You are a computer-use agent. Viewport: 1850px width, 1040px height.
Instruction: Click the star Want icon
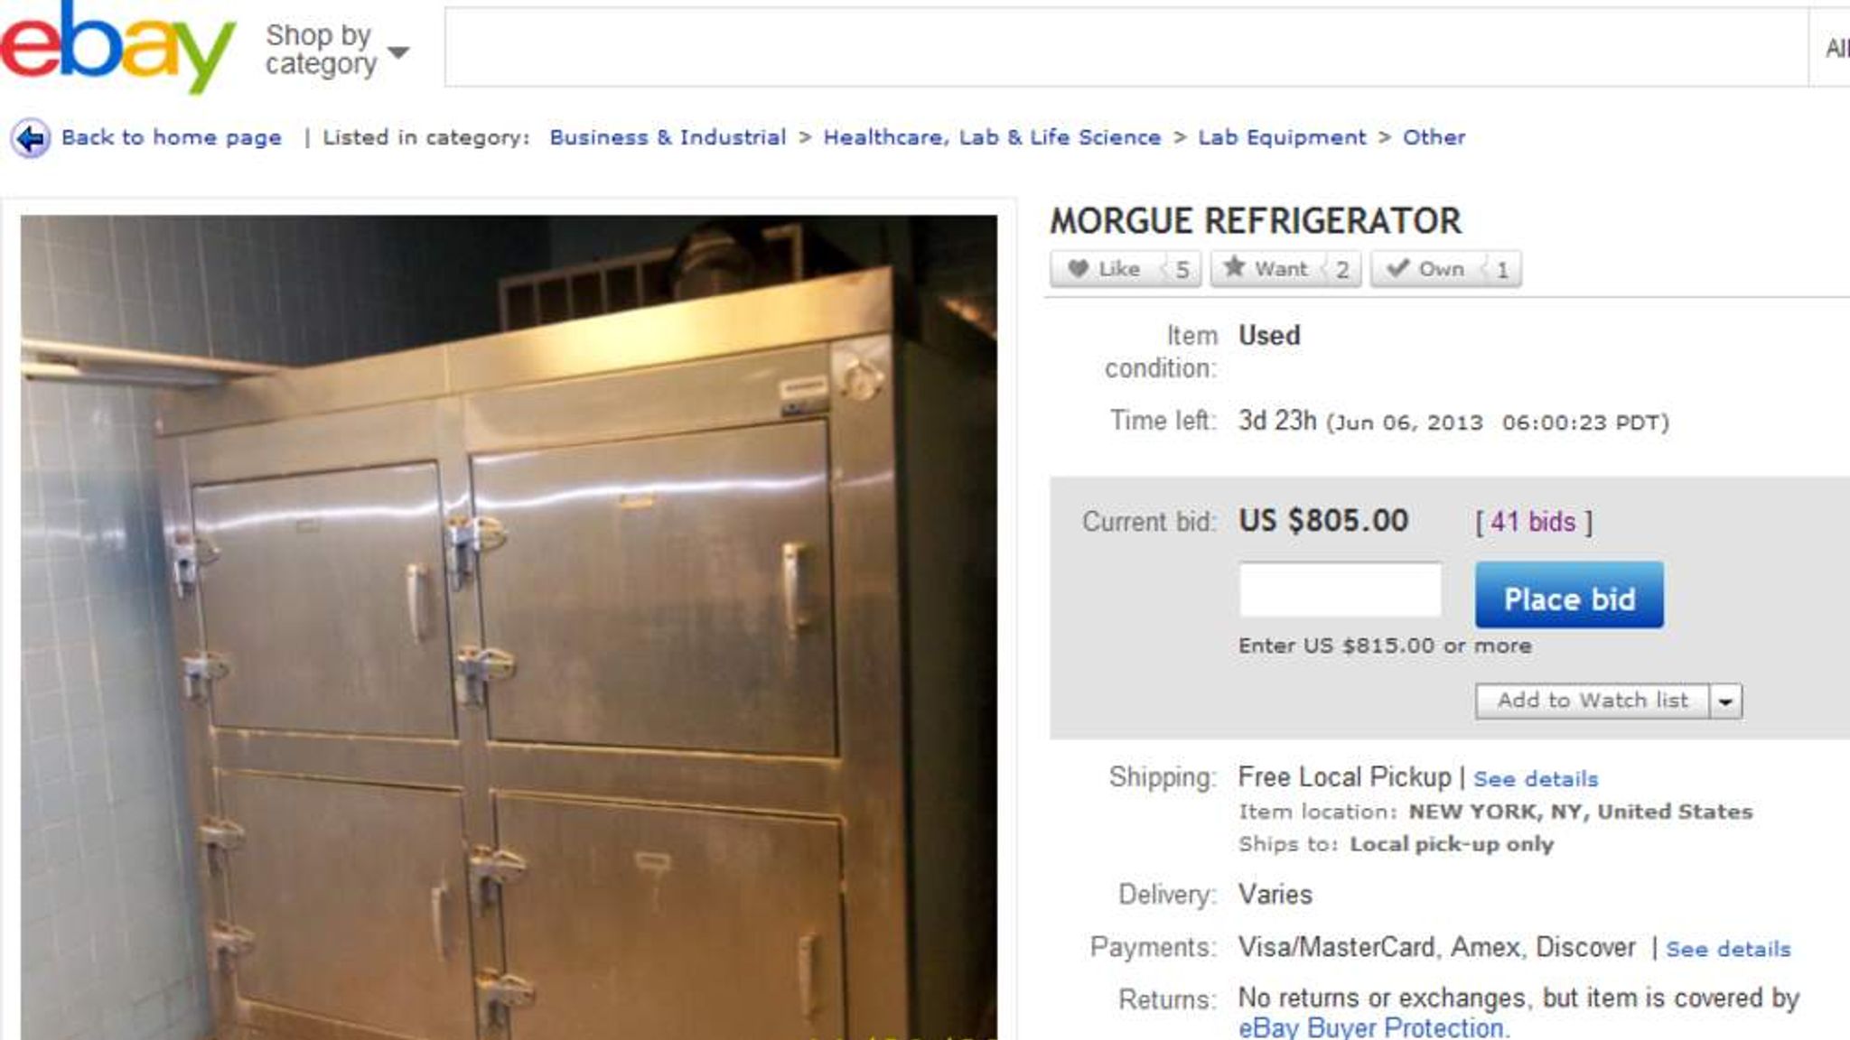tap(1234, 267)
